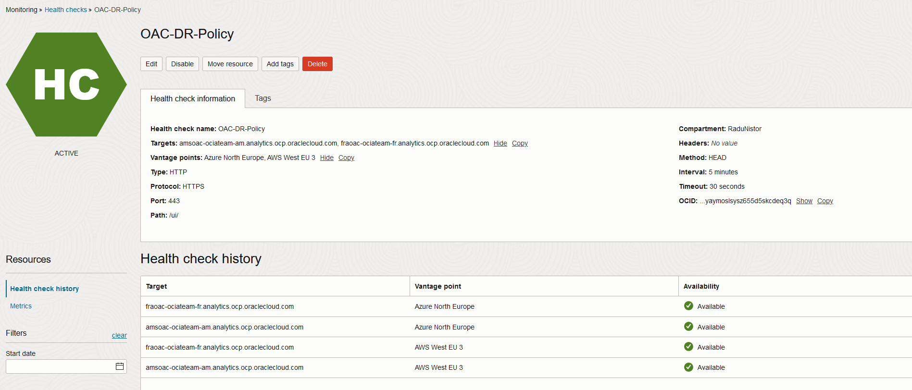912x390 pixels.
Task: Select the Health check information tab
Action: click(x=193, y=98)
